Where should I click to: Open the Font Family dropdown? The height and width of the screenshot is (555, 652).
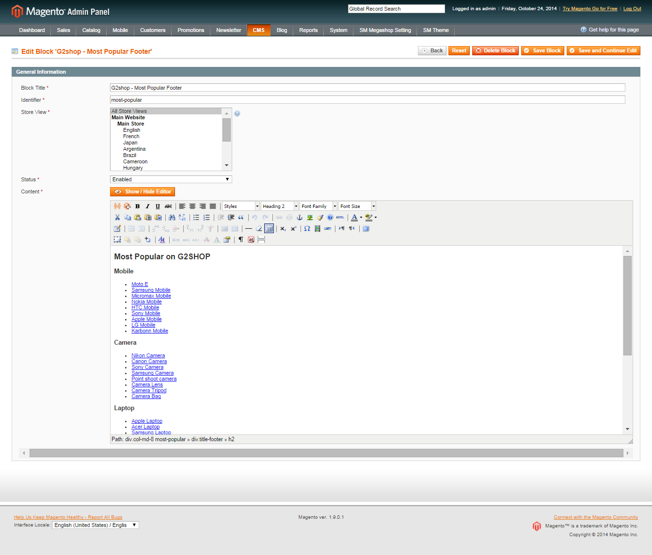pyautogui.click(x=318, y=206)
